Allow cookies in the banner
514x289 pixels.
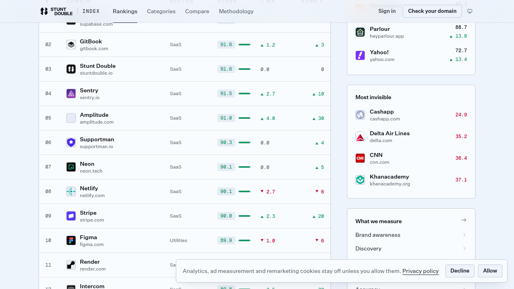click(x=490, y=271)
